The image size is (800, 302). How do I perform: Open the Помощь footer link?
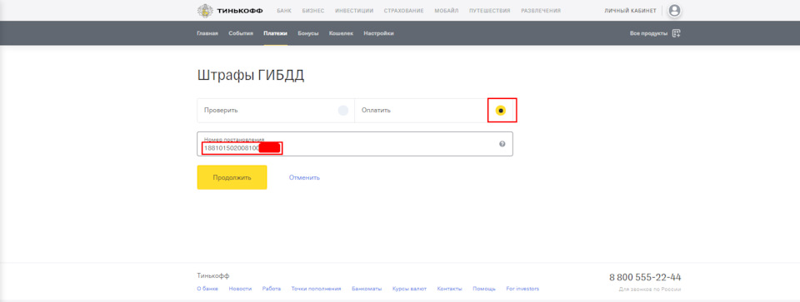click(484, 289)
